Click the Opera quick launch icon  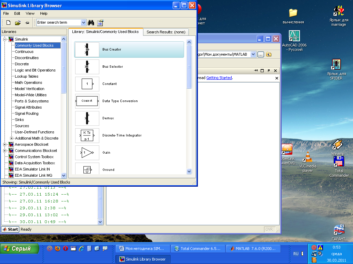coord(65,248)
